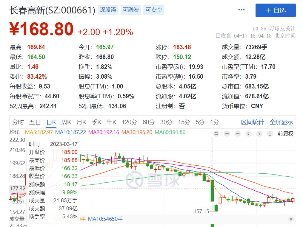Select the 60分 interval tab

coord(149,122)
